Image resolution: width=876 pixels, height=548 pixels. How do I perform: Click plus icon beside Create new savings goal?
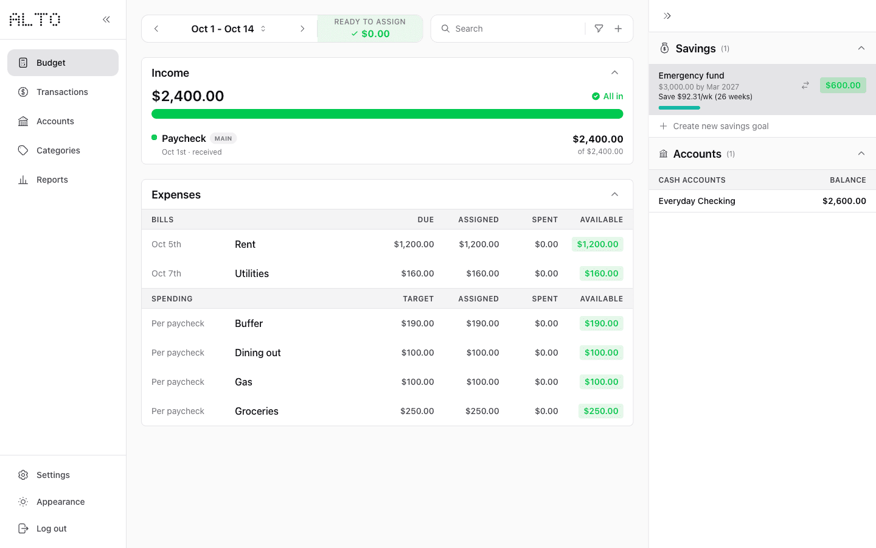[663, 126]
